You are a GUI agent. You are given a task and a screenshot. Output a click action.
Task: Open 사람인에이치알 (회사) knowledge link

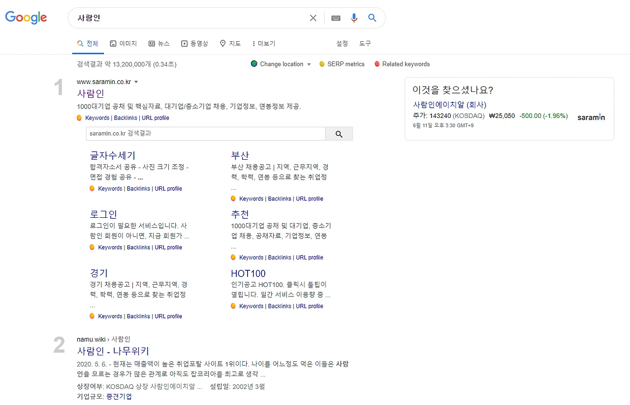(x=450, y=105)
